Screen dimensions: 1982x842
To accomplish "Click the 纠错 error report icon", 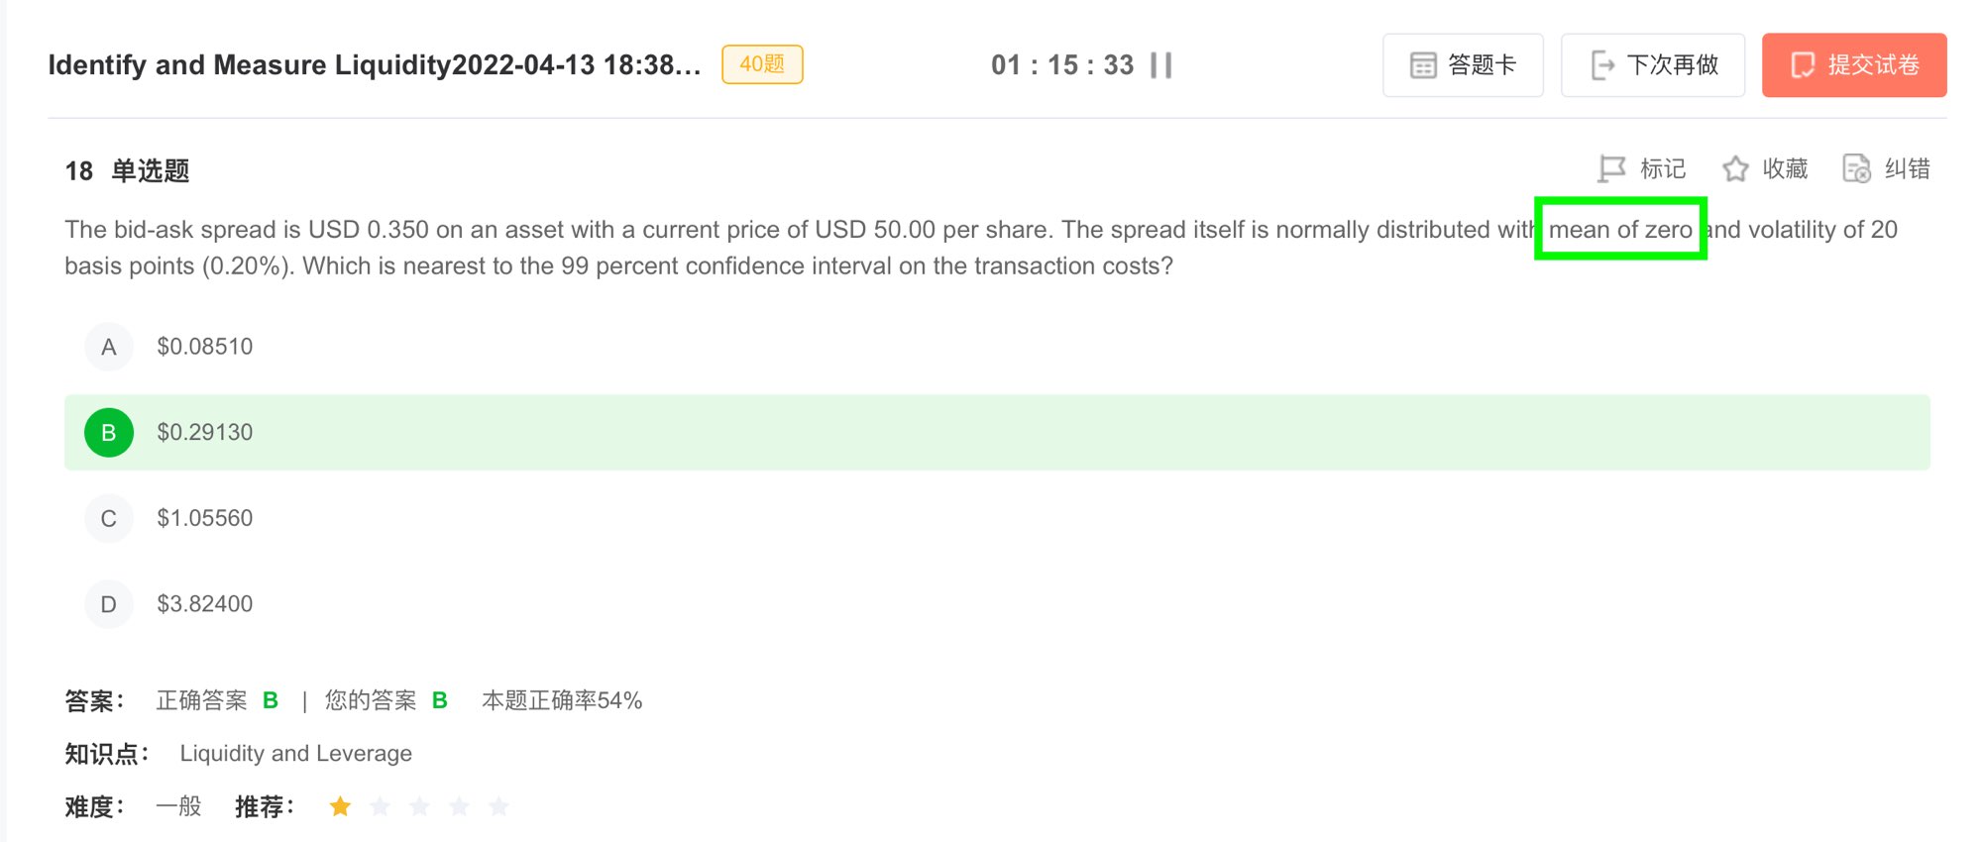I will pos(1856,169).
